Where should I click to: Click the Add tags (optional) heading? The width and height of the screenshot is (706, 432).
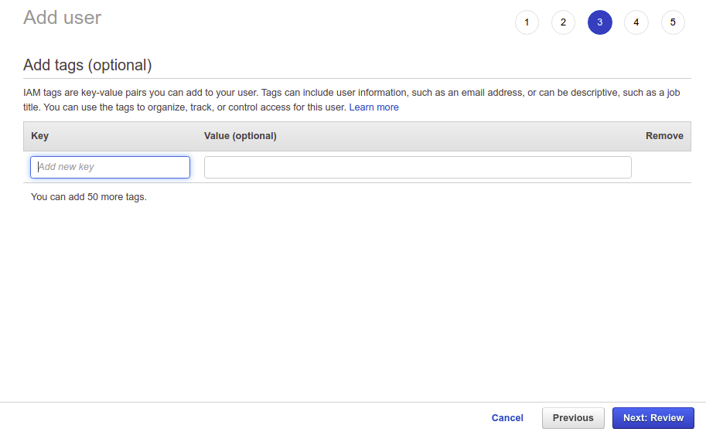tap(87, 65)
